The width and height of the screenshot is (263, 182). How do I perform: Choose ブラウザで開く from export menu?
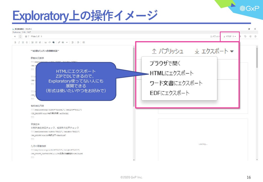[x=165, y=63]
